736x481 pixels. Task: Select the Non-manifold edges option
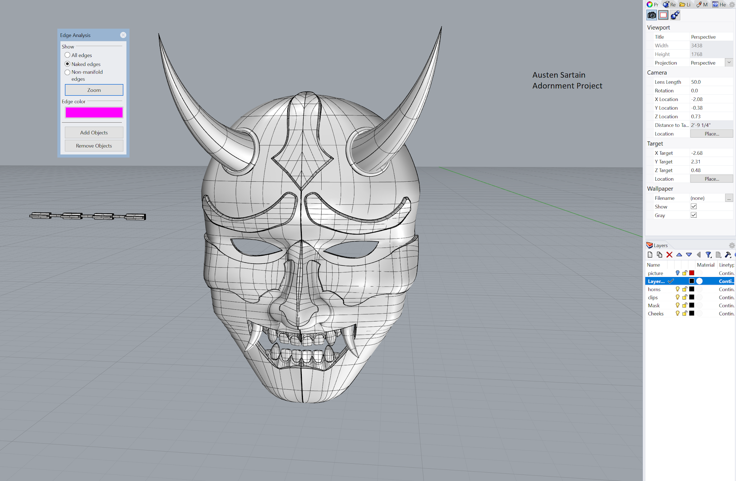coord(68,72)
